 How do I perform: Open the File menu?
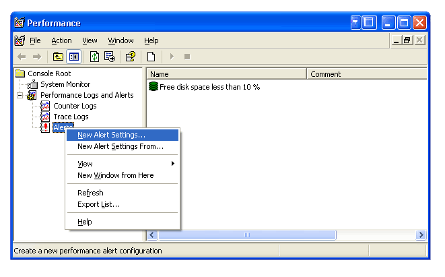[35, 40]
